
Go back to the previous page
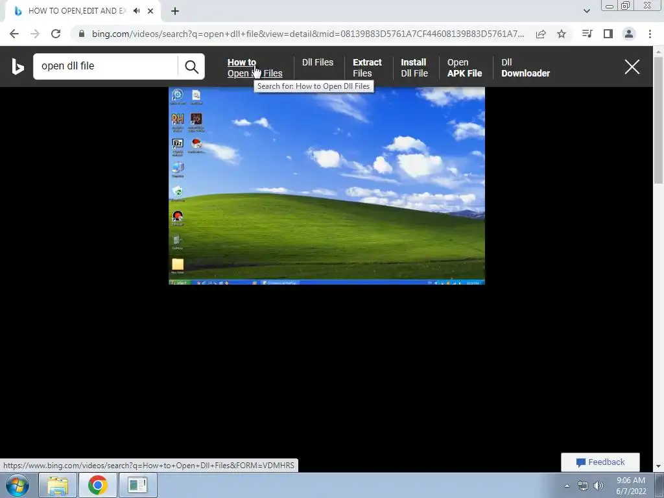coord(14,34)
